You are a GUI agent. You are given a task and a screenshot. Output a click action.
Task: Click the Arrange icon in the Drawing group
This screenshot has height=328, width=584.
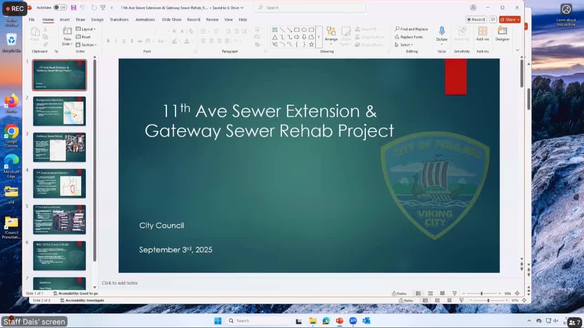(331, 33)
